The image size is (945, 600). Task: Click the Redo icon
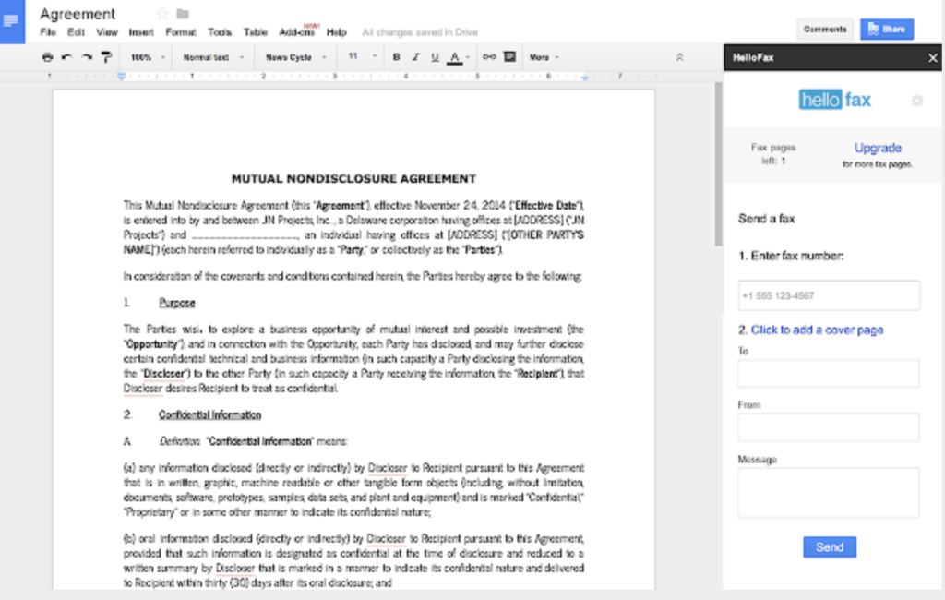point(85,56)
